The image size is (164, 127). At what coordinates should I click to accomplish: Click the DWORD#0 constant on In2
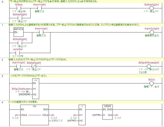(x=24, y=94)
